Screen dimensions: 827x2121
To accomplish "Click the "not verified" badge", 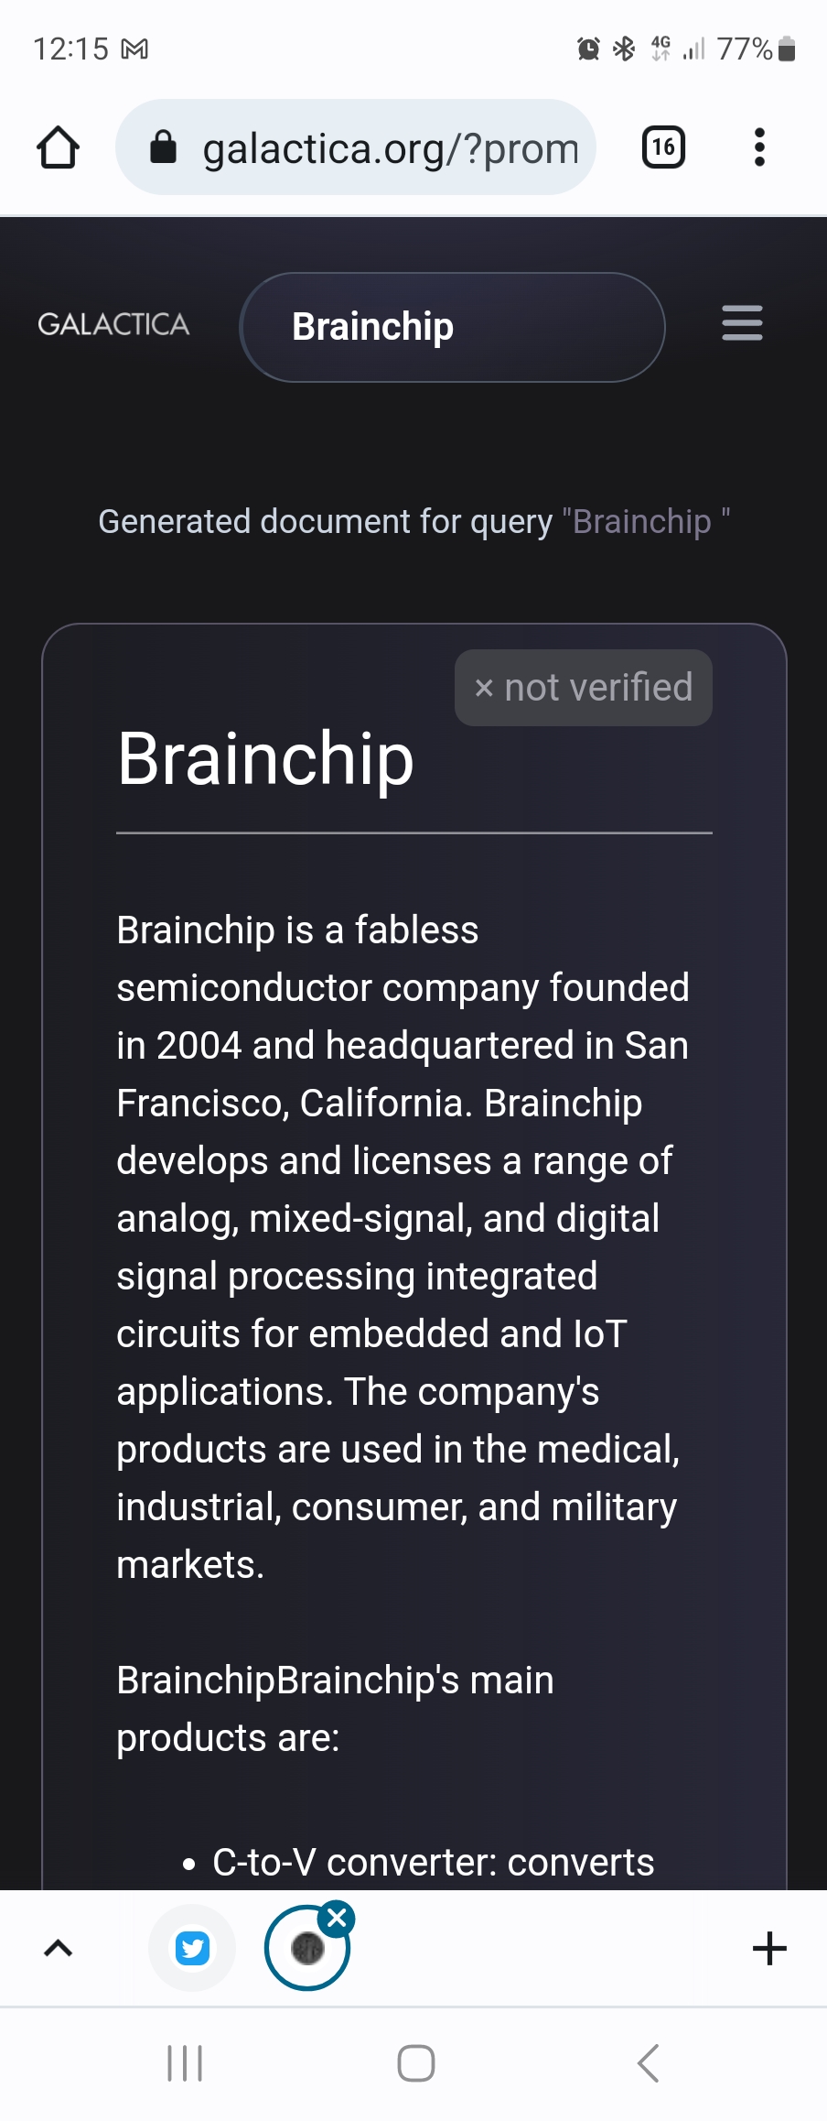I will tap(584, 688).
